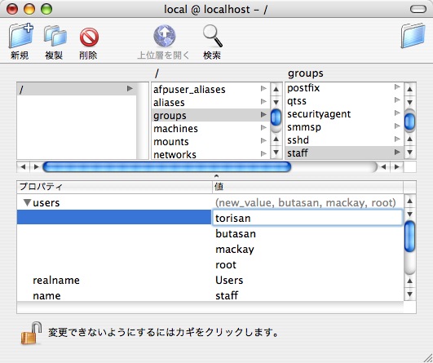Screen dimensions: 433x363
Task: Click the 値 column header
Action: click(307, 187)
